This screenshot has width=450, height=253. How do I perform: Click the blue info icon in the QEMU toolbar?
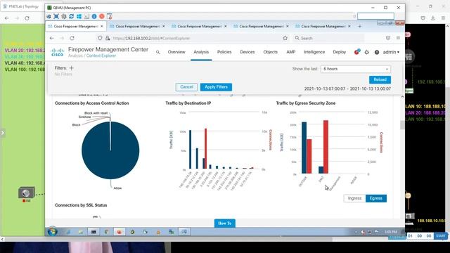click(94, 16)
